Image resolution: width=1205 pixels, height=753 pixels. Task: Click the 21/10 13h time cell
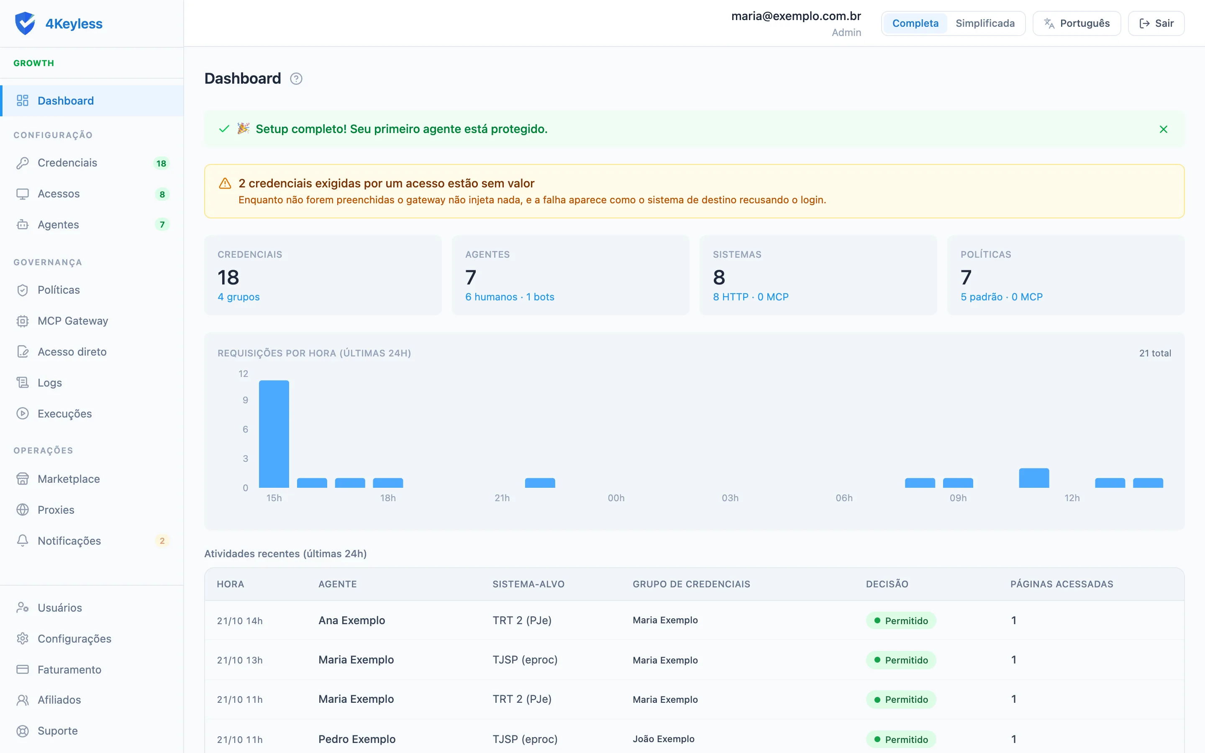click(x=239, y=660)
